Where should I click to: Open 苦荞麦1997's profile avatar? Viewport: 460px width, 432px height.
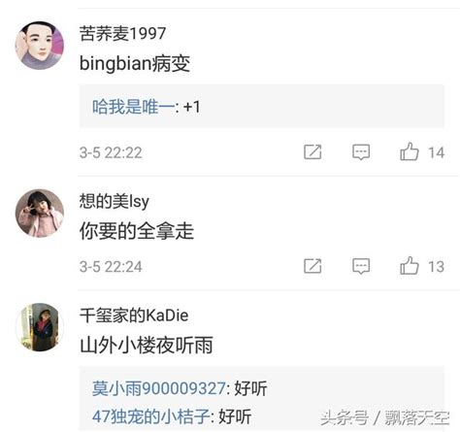tap(40, 46)
